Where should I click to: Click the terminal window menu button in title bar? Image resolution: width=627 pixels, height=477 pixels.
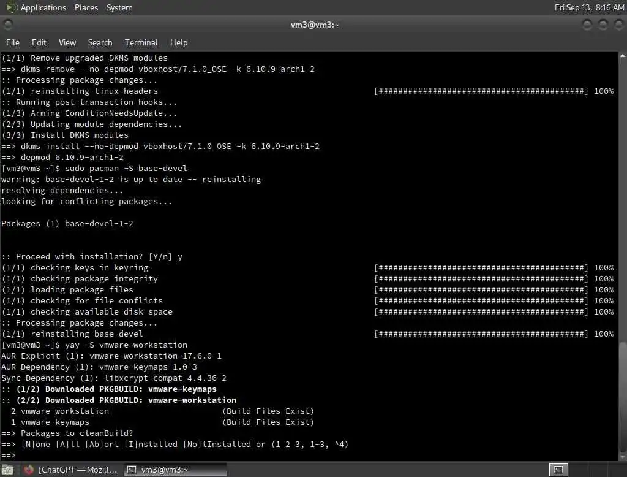8,25
